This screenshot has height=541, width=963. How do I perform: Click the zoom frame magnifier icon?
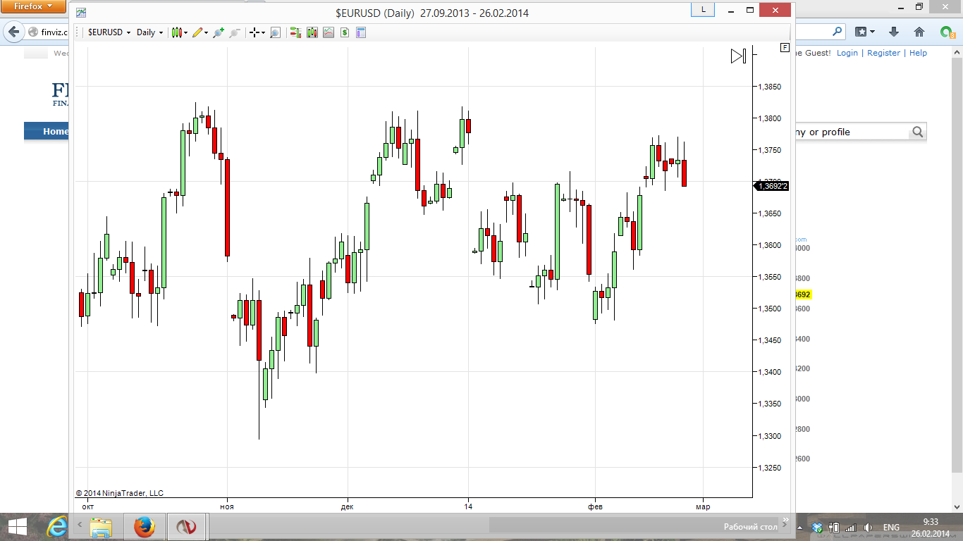[x=275, y=32]
